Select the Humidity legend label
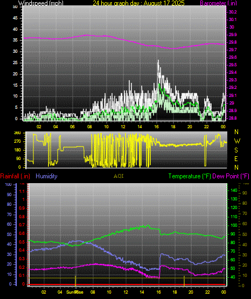 click(x=46, y=176)
